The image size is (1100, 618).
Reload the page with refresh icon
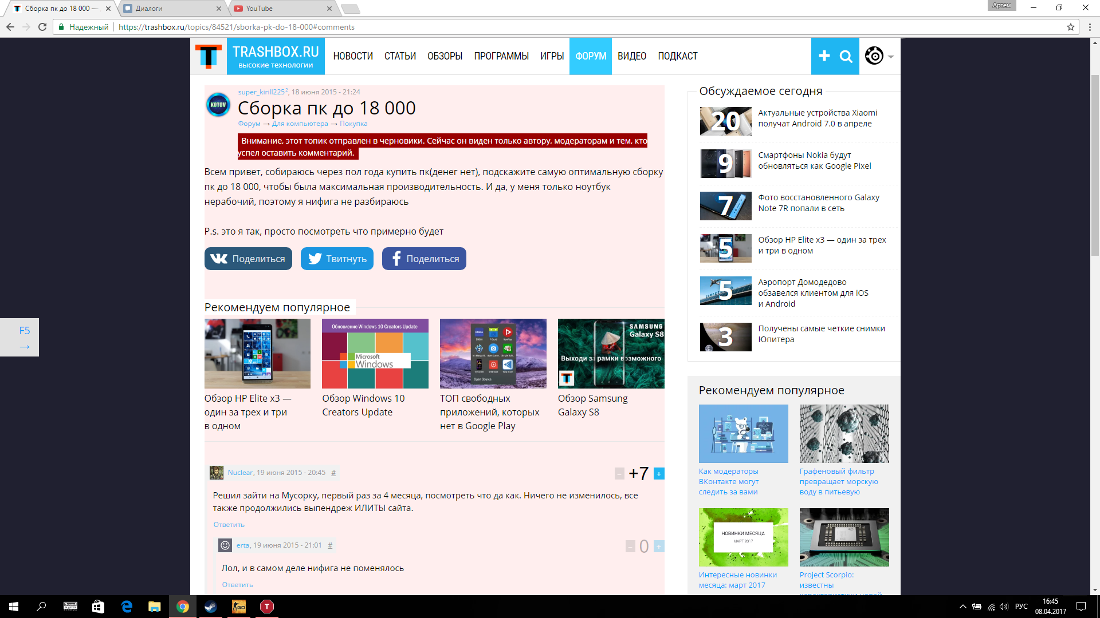point(42,27)
